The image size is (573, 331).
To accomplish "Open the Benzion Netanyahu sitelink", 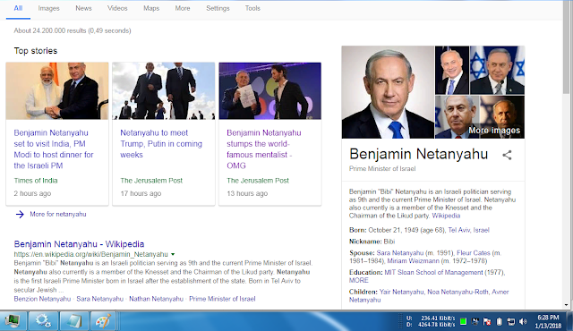I will pos(42,299).
